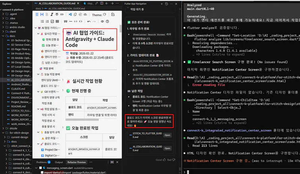
Task: Apply strikethrough formatting in markdown toolbar
Action: click(x=57, y=14)
